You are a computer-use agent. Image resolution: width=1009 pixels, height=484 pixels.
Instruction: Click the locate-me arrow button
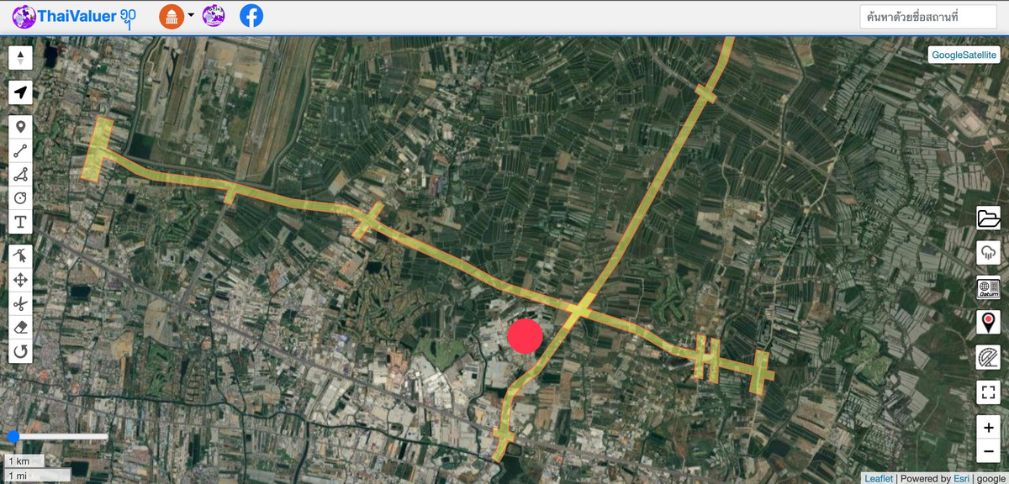(20, 92)
